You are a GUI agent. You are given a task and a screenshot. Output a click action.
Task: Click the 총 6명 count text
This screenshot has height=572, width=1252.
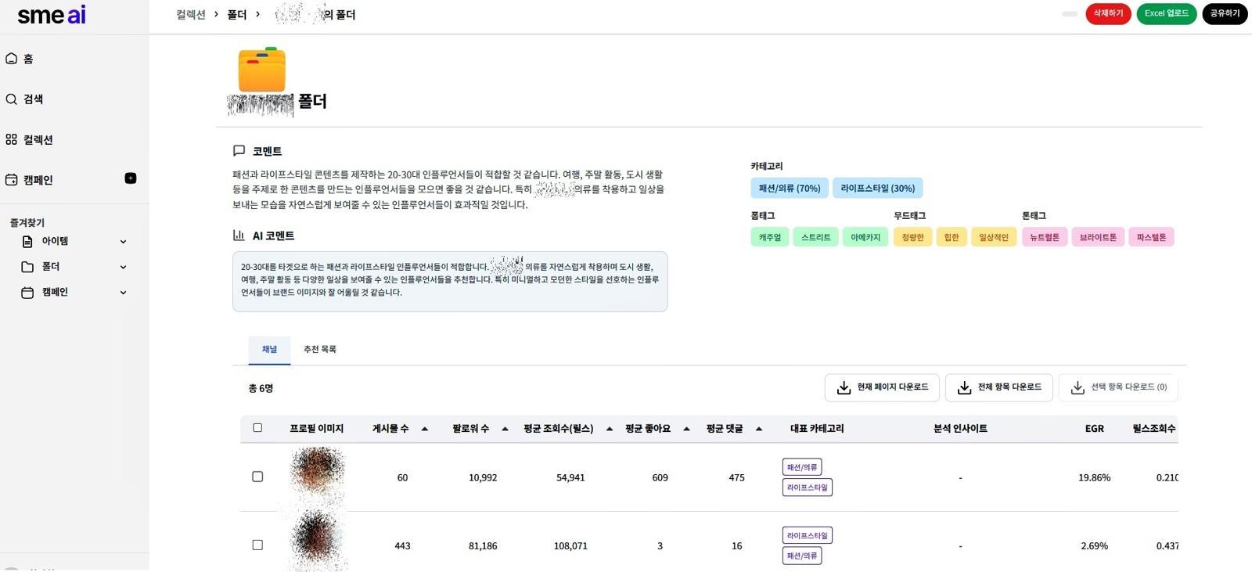261,388
